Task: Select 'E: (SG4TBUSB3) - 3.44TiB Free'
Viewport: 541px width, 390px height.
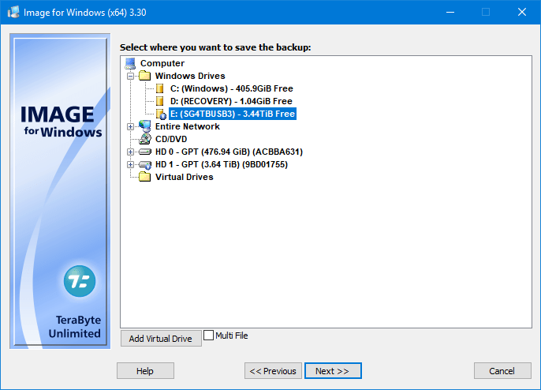Action: click(233, 114)
